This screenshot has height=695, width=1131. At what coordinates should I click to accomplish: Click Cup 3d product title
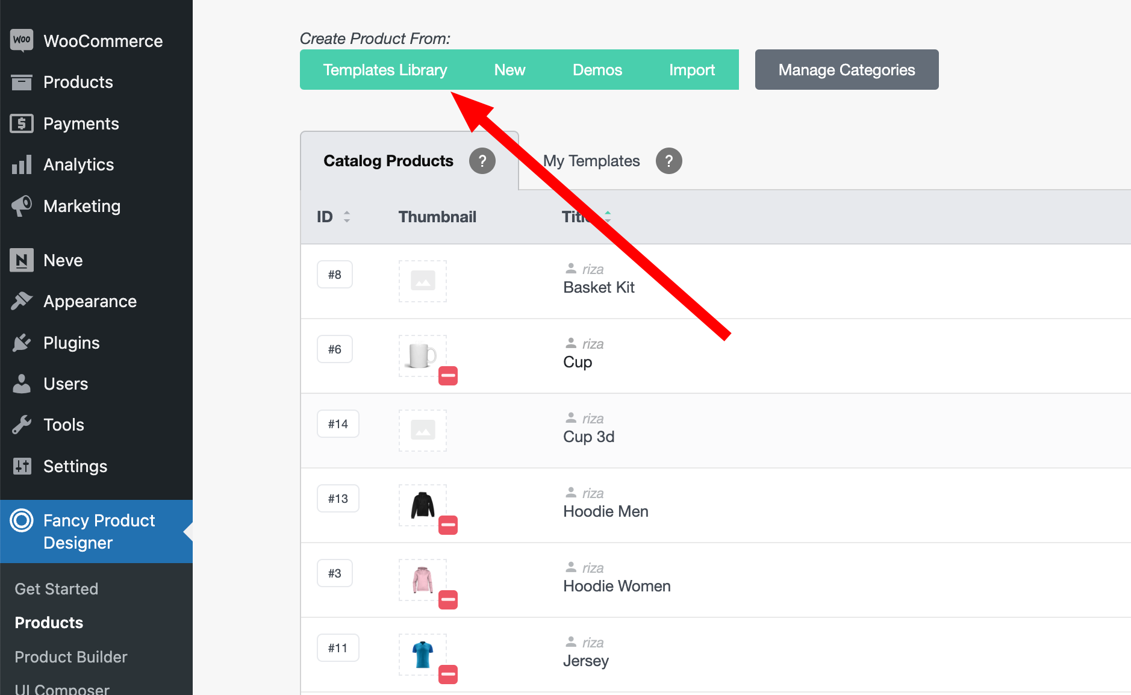click(x=588, y=437)
